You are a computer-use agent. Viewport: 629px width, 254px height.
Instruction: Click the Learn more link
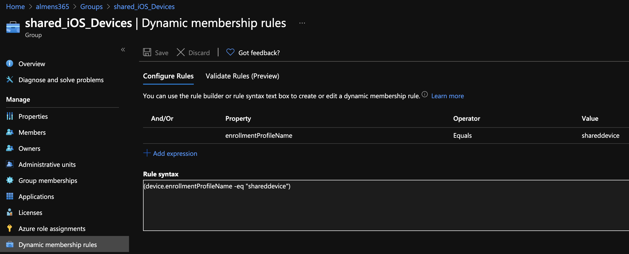447,96
